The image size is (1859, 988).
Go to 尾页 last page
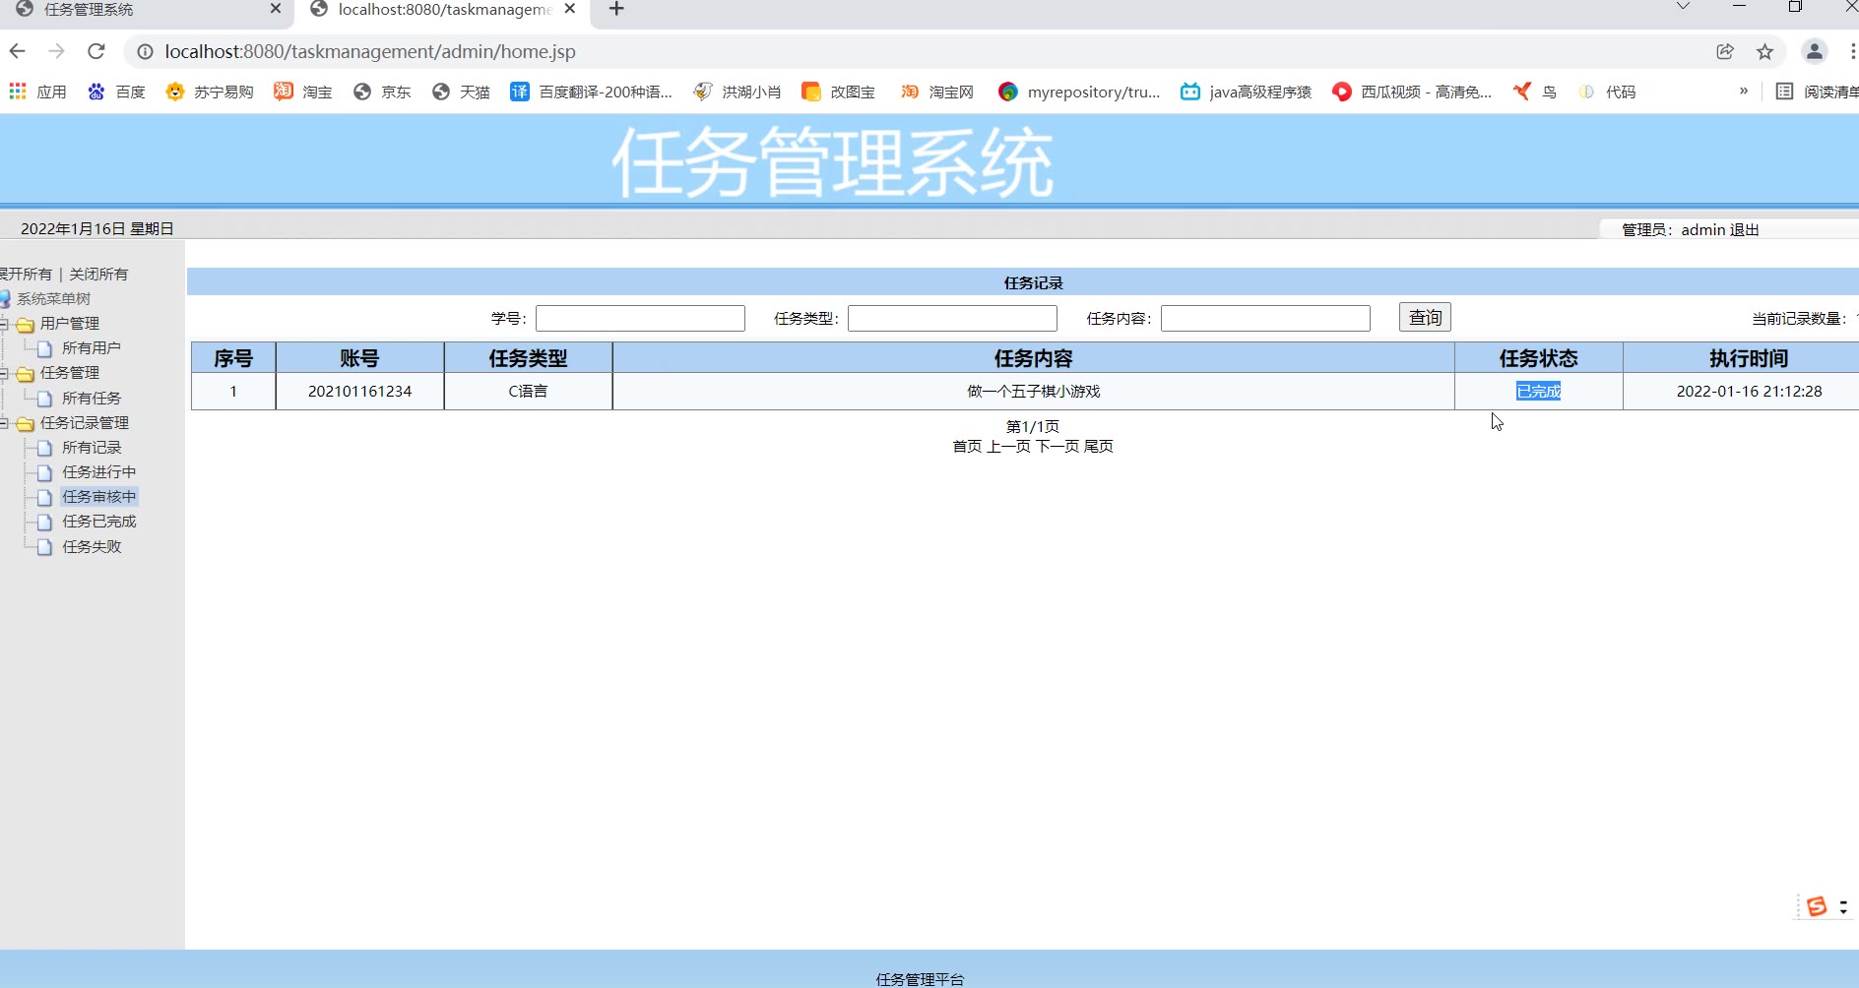click(1099, 446)
